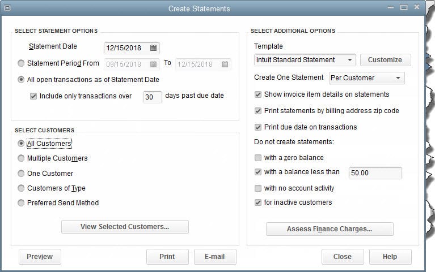The width and height of the screenshot is (435, 272).
Task: Select the Preferred Send Method radio button
Action: tap(22, 202)
